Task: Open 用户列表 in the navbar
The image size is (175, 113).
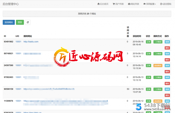Action: point(118,4)
